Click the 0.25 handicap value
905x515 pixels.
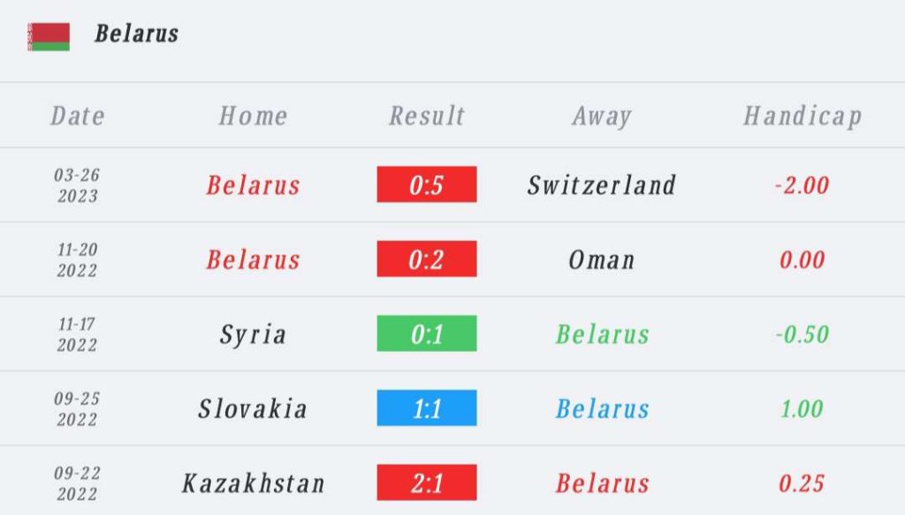click(802, 483)
